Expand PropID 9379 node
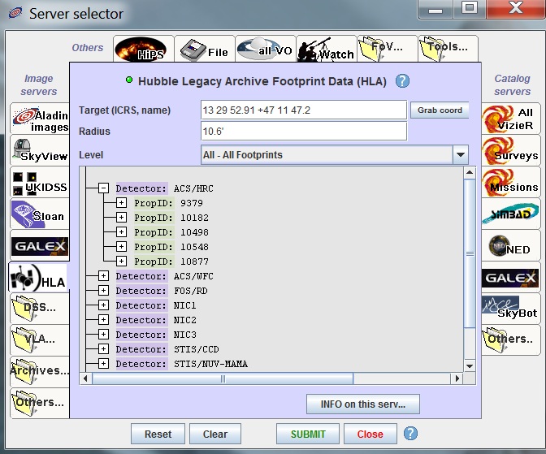The width and height of the screenshot is (546, 454). point(121,202)
